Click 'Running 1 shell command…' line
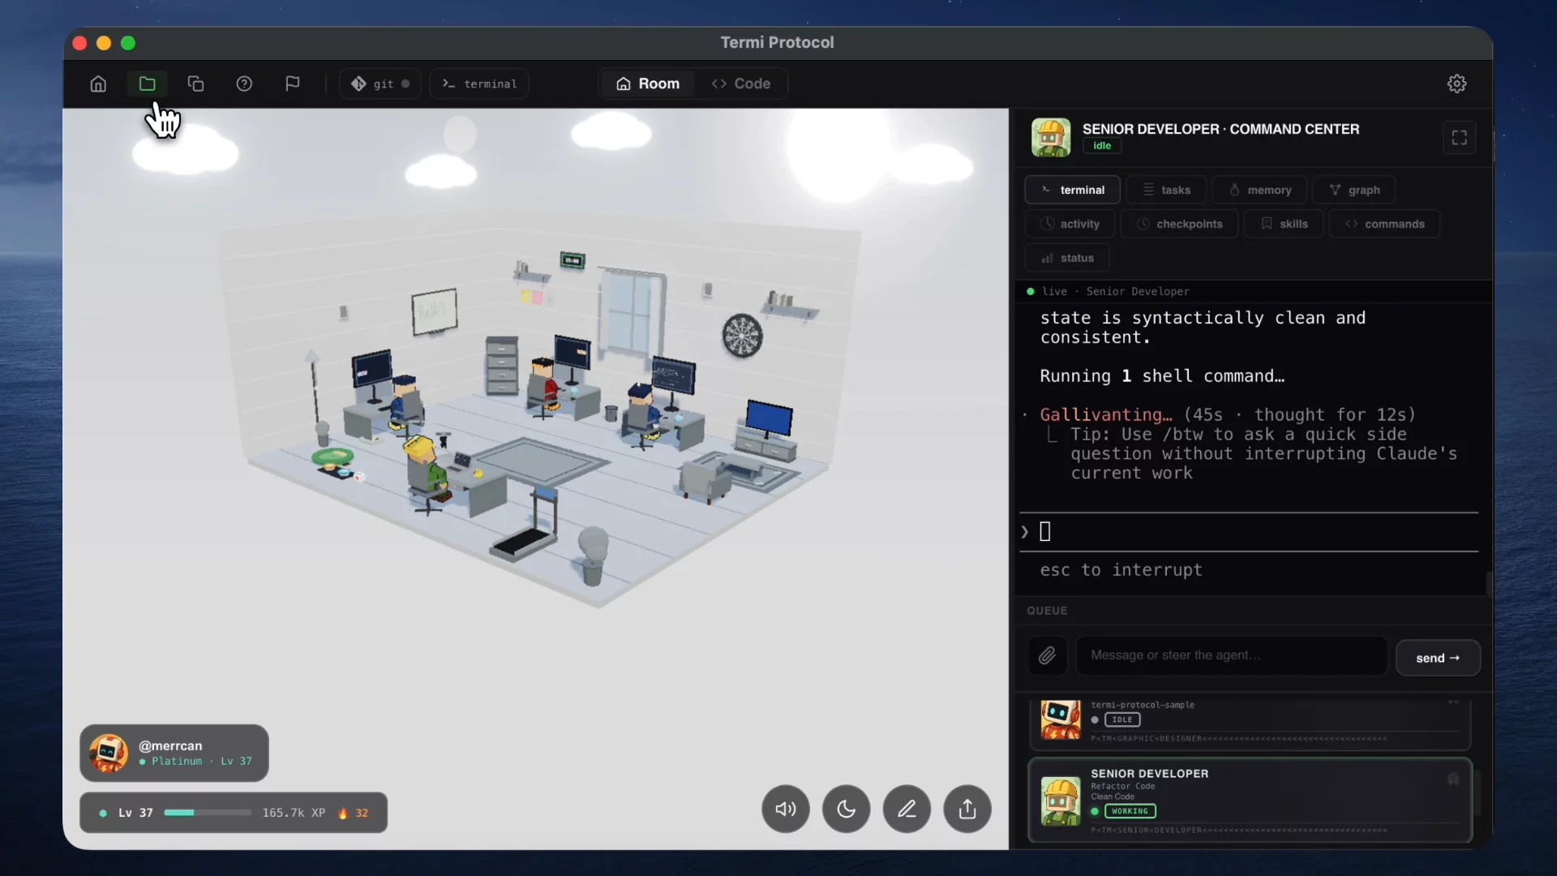Screen dimensions: 1557x876 (x=1162, y=376)
